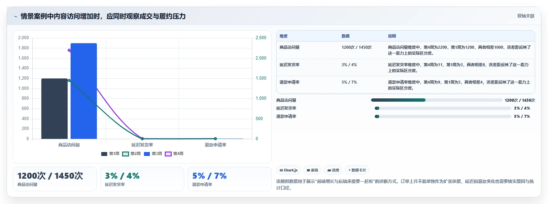Click the 退款申请率 x-axis label
This screenshot has width=548, height=204.
tap(215, 145)
